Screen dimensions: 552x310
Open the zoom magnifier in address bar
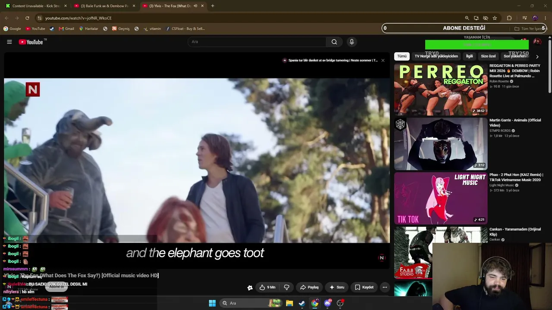467,18
